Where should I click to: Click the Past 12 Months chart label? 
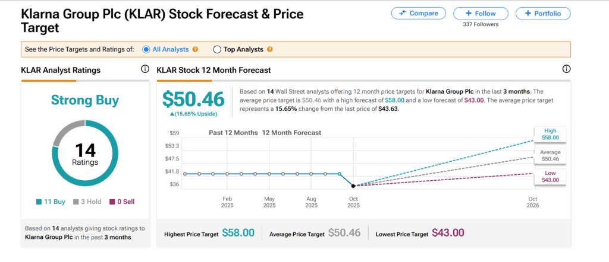[233, 133]
